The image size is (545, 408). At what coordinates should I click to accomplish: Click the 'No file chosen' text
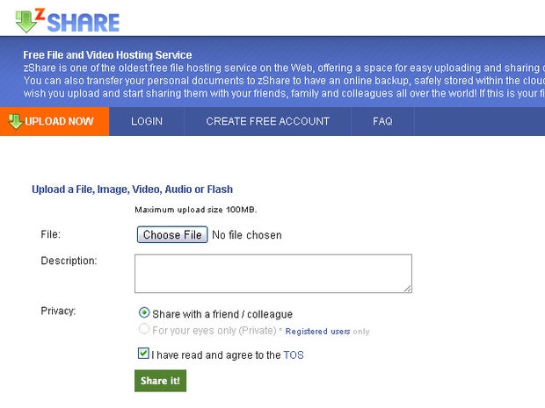tap(247, 235)
